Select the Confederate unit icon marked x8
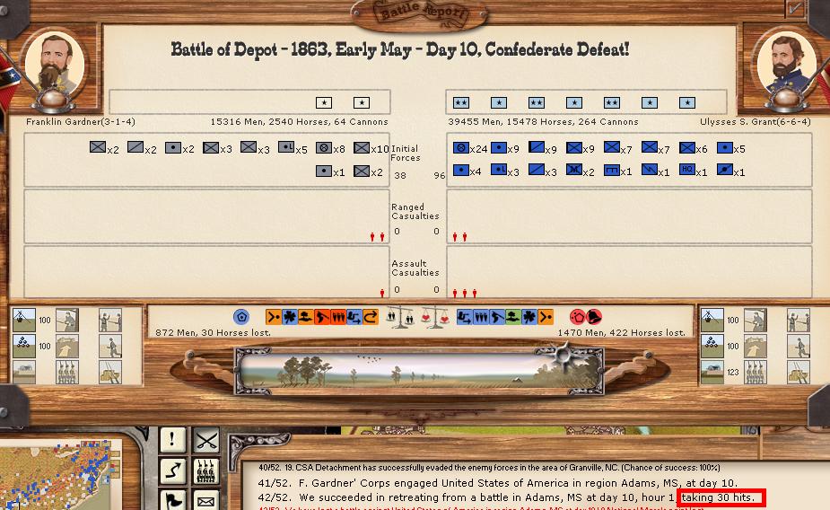This screenshot has height=510, width=830. [x=324, y=148]
